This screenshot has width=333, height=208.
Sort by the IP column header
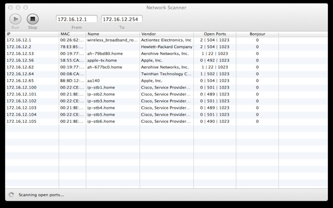[x=32, y=34]
